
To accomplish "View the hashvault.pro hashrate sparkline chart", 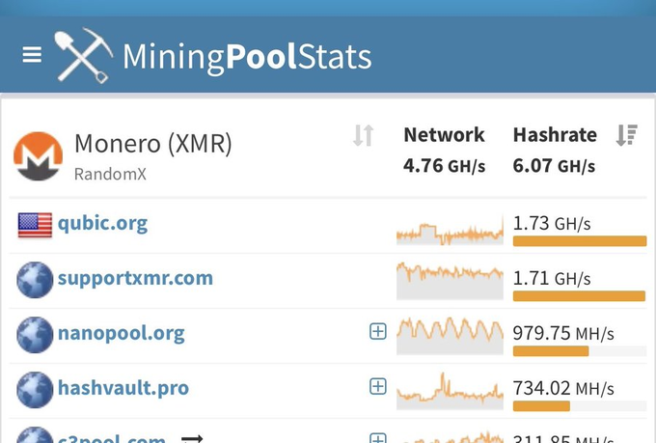I will [450, 391].
